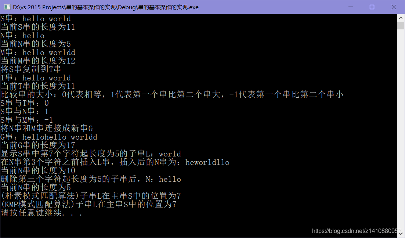Click the '当前G串的长度为17' line

(38, 145)
